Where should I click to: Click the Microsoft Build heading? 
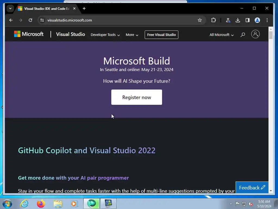[137, 61]
